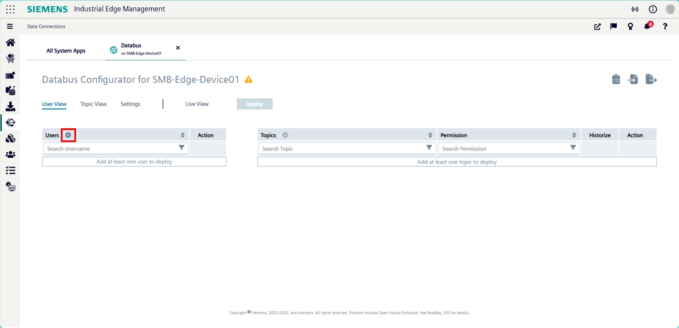Add a new user with the plus icon
This screenshot has width=679, height=328.
click(x=68, y=135)
